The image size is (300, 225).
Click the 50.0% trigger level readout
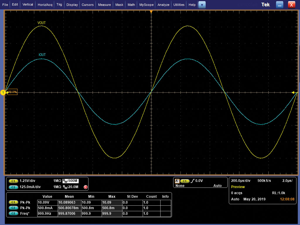tap(12, 92)
